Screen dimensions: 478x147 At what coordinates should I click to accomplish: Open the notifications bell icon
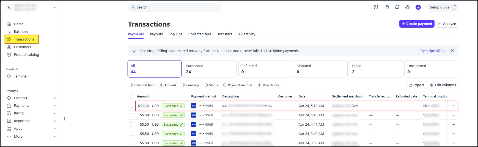tap(397, 7)
